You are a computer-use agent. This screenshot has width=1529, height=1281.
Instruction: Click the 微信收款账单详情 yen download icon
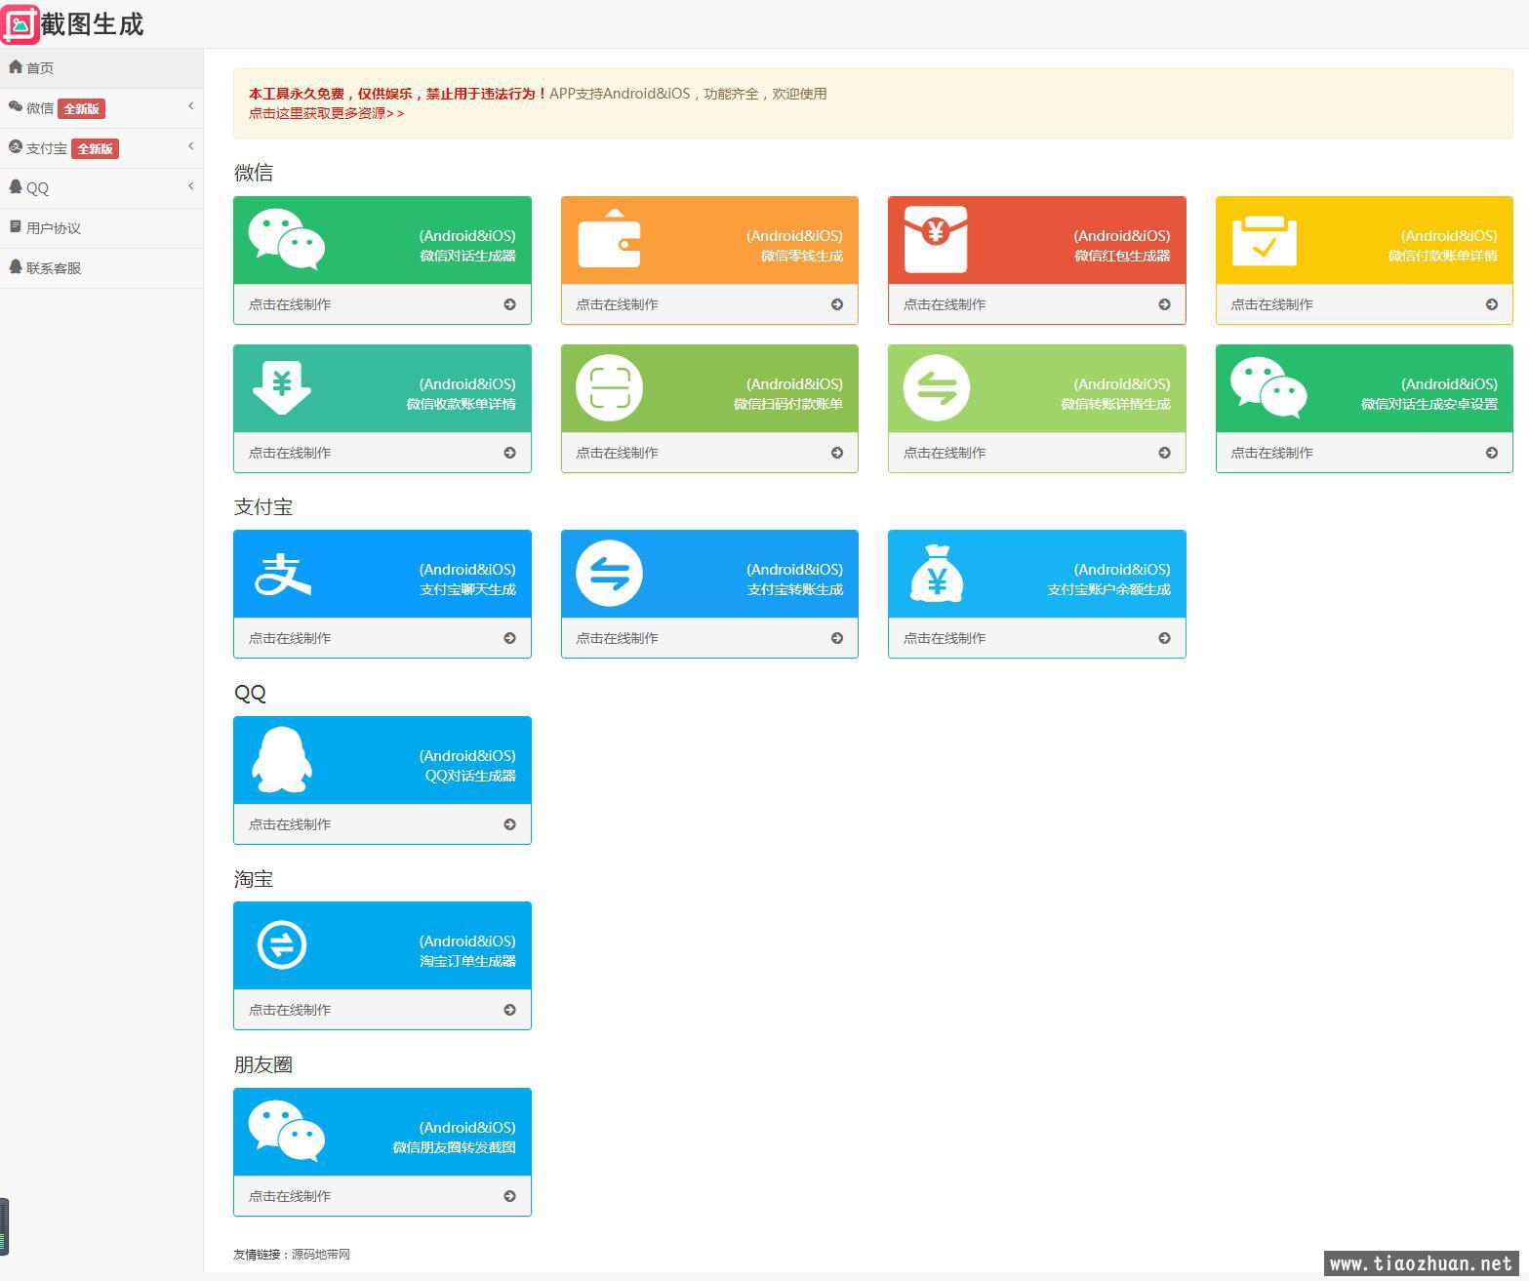[x=282, y=387]
